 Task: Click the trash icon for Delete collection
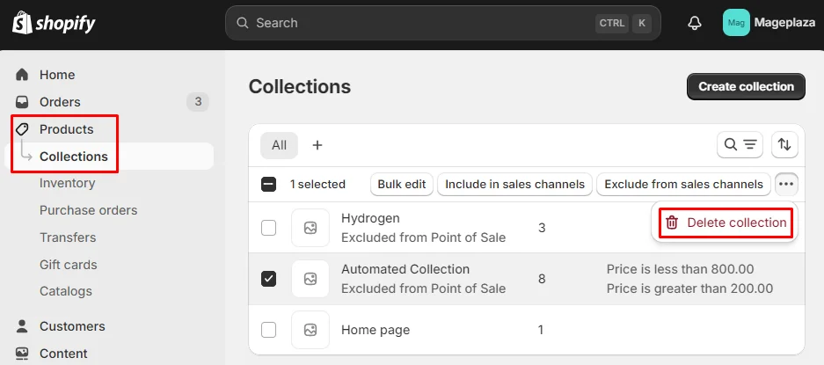pos(672,223)
